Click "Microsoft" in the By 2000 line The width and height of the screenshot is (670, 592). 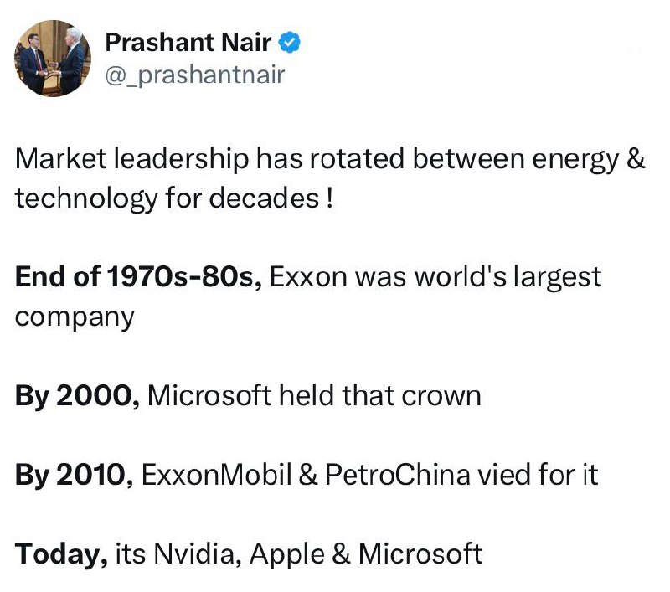(213, 395)
